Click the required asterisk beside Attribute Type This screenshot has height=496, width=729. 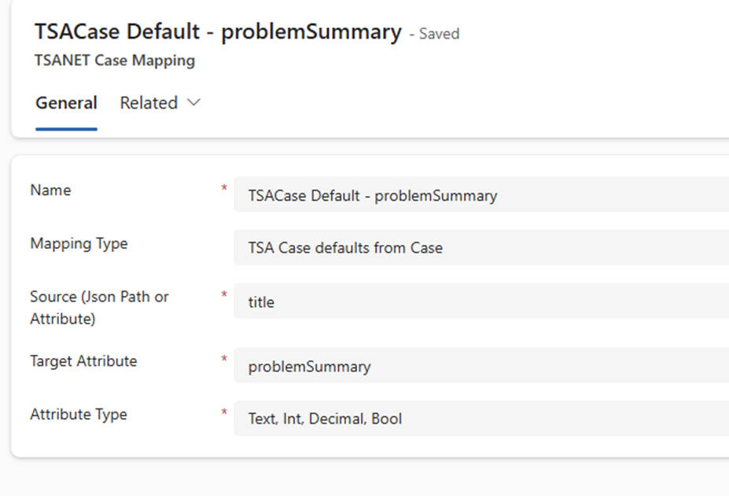224,413
